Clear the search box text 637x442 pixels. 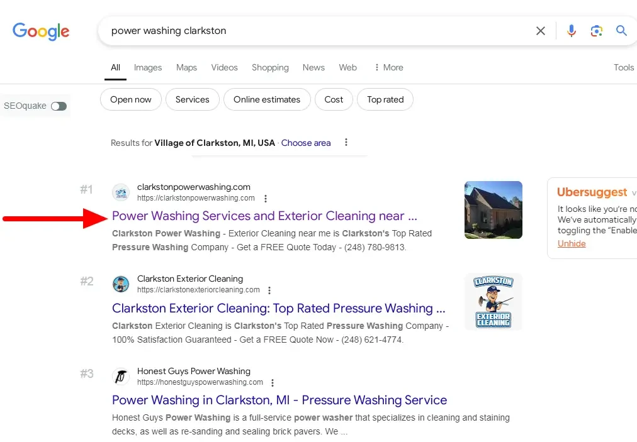coord(540,31)
